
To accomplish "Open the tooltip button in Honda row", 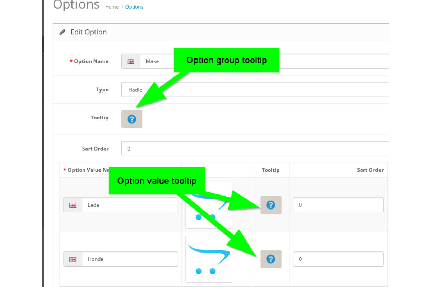I will click(x=271, y=259).
